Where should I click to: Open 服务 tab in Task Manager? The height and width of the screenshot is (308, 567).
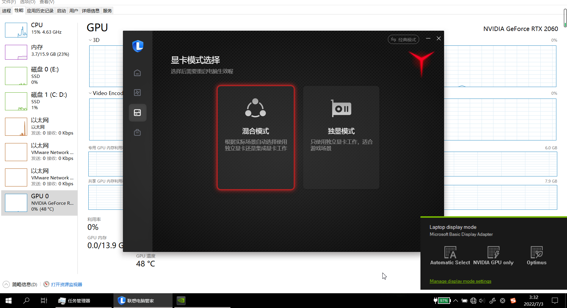(x=108, y=11)
